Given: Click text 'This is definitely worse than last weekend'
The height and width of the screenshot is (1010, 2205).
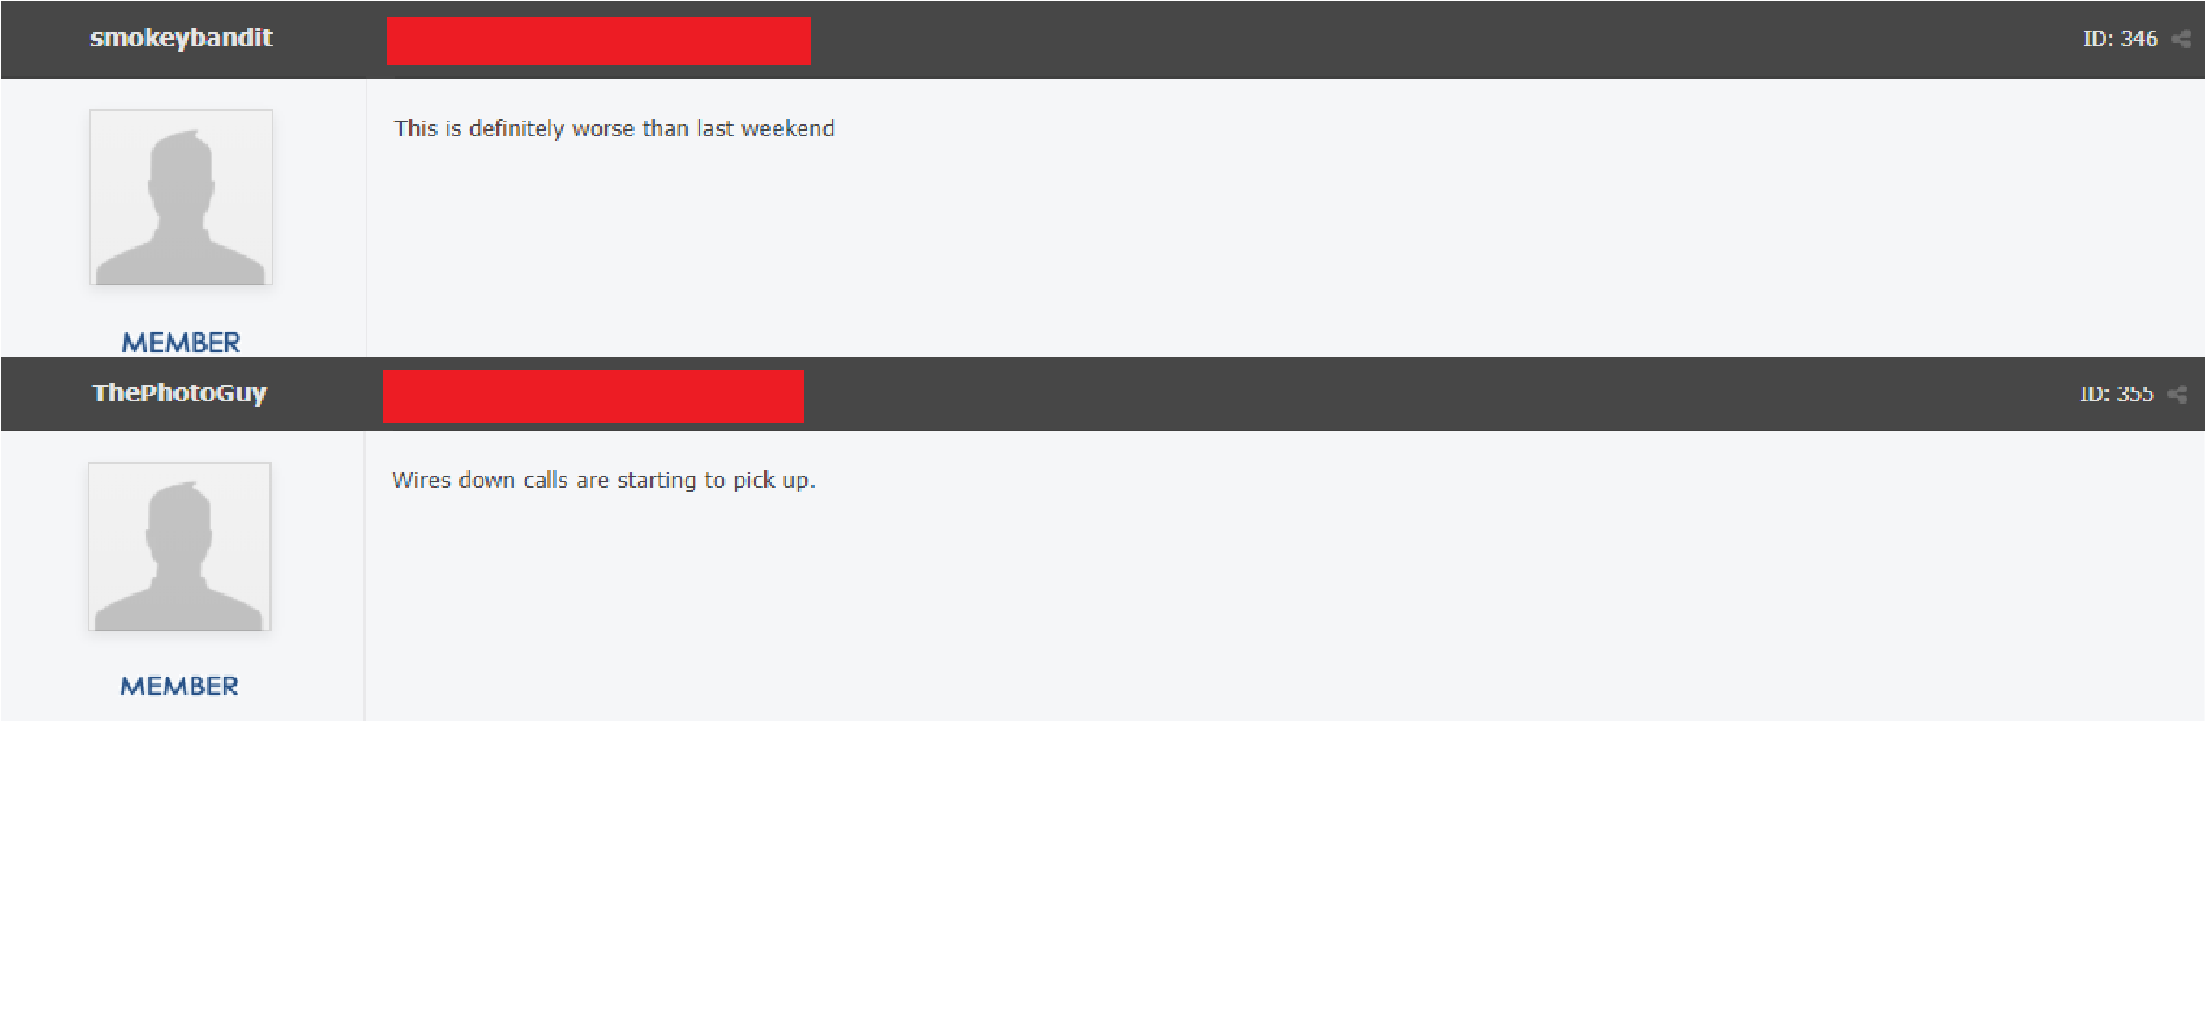Looking at the screenshot, I should tap(614, 129).
